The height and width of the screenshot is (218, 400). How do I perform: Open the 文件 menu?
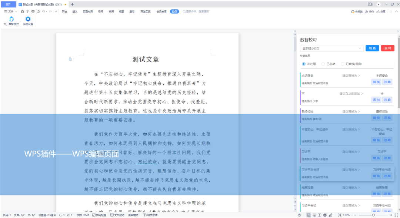(x=10, y=11)
